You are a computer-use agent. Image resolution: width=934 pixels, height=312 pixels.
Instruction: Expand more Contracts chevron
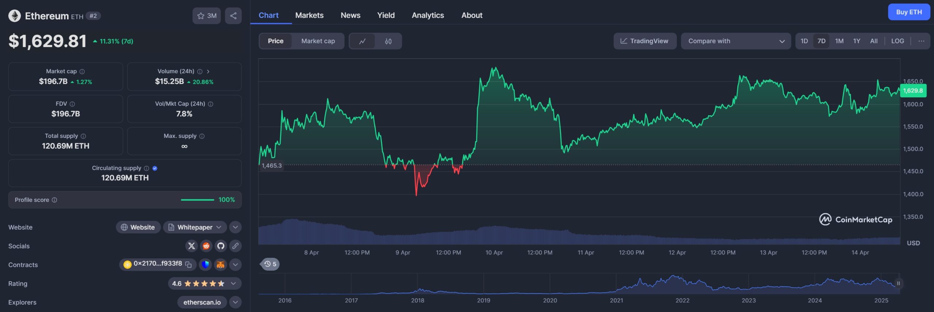(x=235, y=265)
